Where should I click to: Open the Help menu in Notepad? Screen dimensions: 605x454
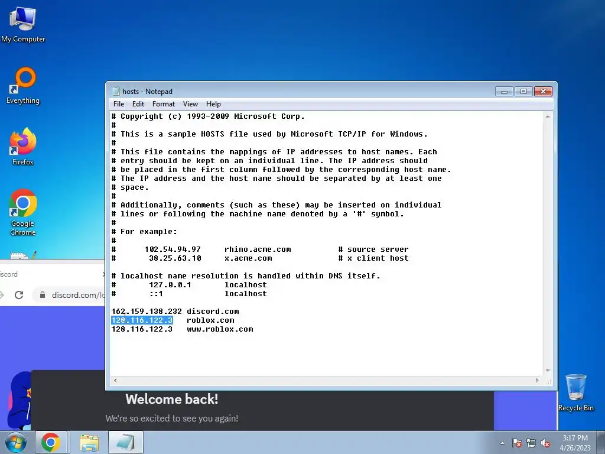click(x=213, y=104)
